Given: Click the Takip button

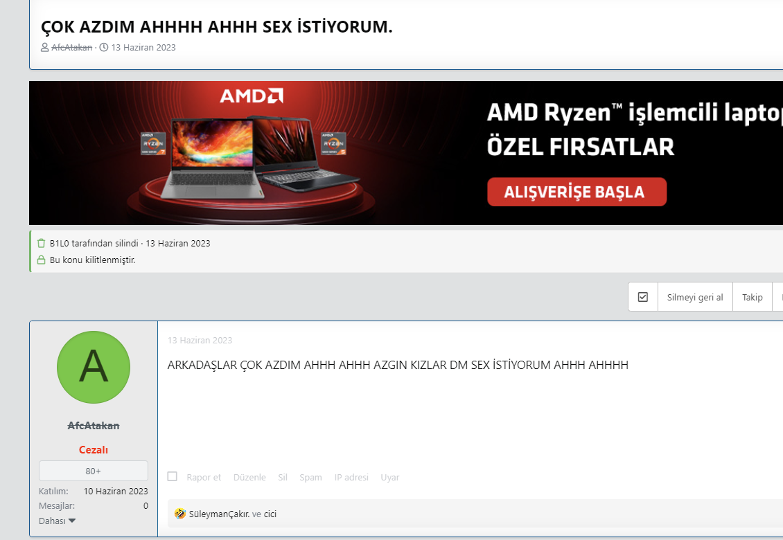Looking at the screenshot, I should click(x=752, y=297).
